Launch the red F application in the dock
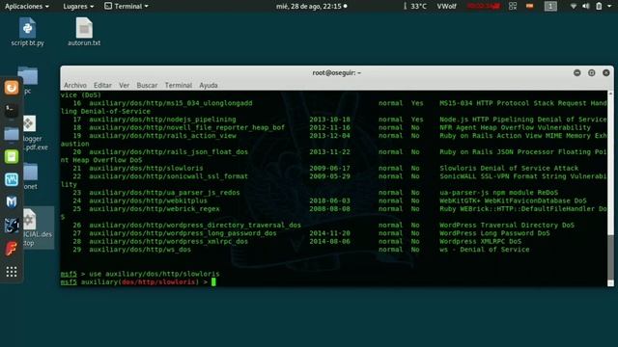 (x=12, y=249)
